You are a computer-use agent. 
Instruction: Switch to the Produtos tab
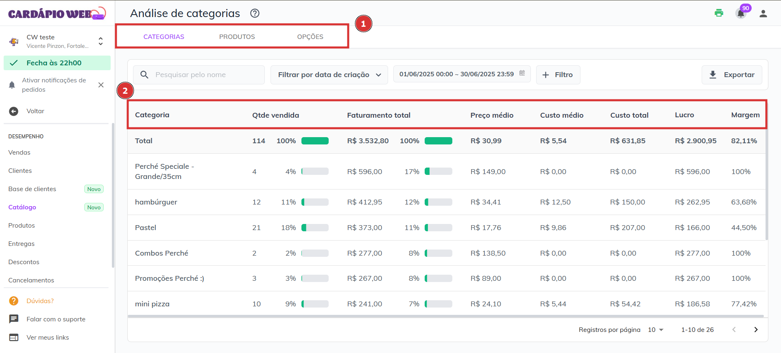point(237,37)
